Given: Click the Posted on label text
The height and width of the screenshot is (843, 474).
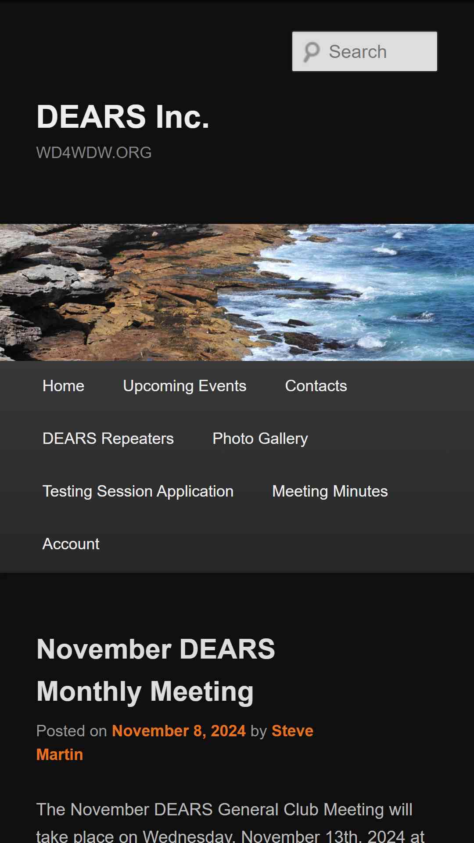Looking at the screenshot, I should (x=72, y=731).
